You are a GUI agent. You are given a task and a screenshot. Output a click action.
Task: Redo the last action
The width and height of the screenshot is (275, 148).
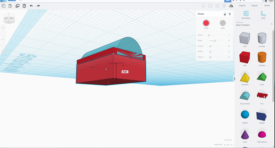[x=38, y=6]
